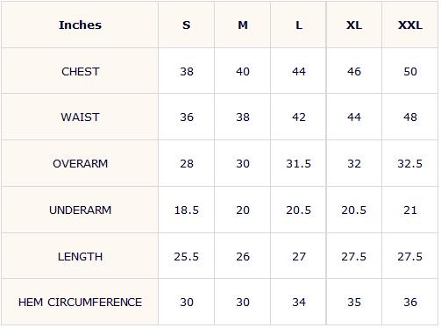Click waist value 42 for L

click(299, 118)
